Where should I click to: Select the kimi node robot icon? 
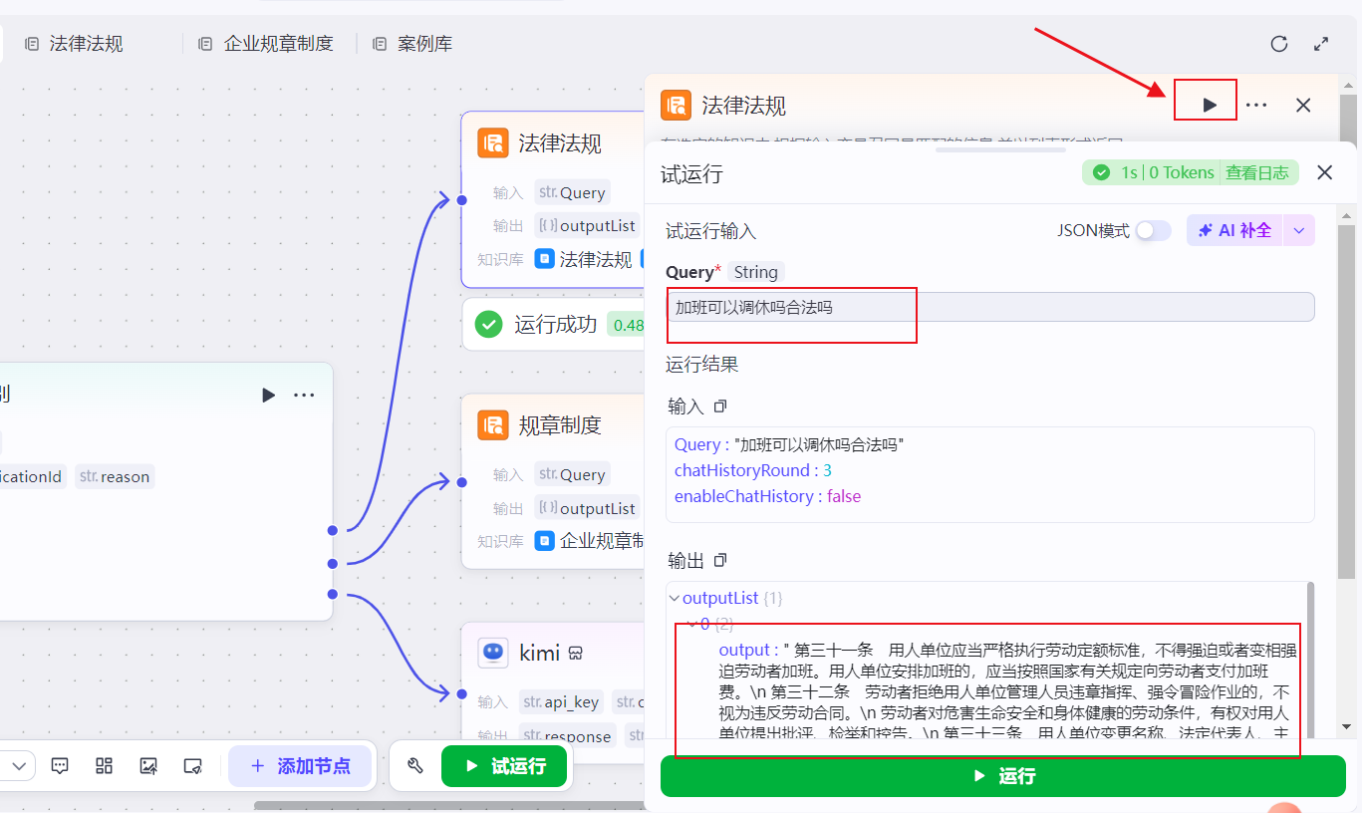pyautogui.click(x=493, y=654)
